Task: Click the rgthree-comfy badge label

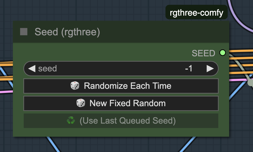Action: pyautogui.click(x=196, y=13)
